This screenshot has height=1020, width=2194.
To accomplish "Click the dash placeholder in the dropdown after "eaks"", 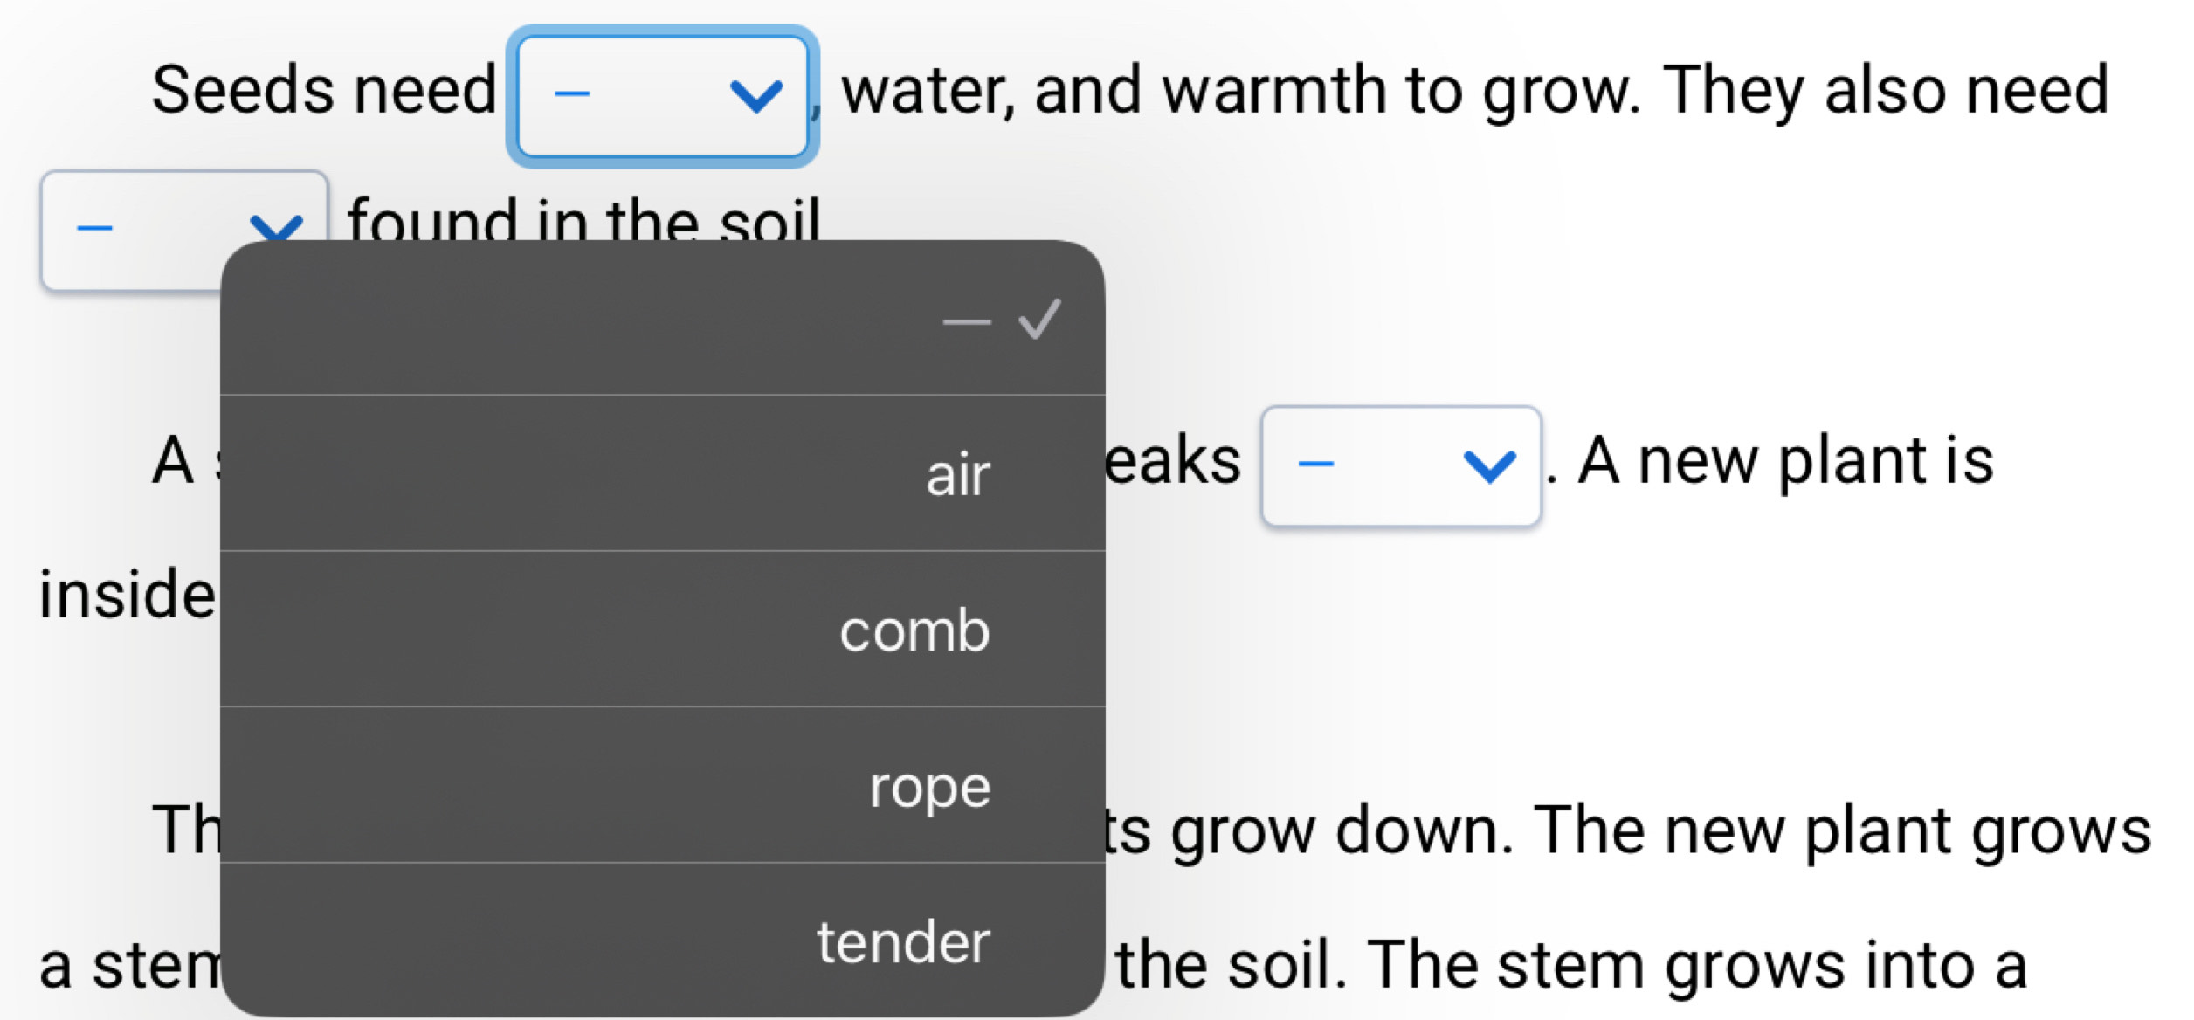I will 1315,464.
